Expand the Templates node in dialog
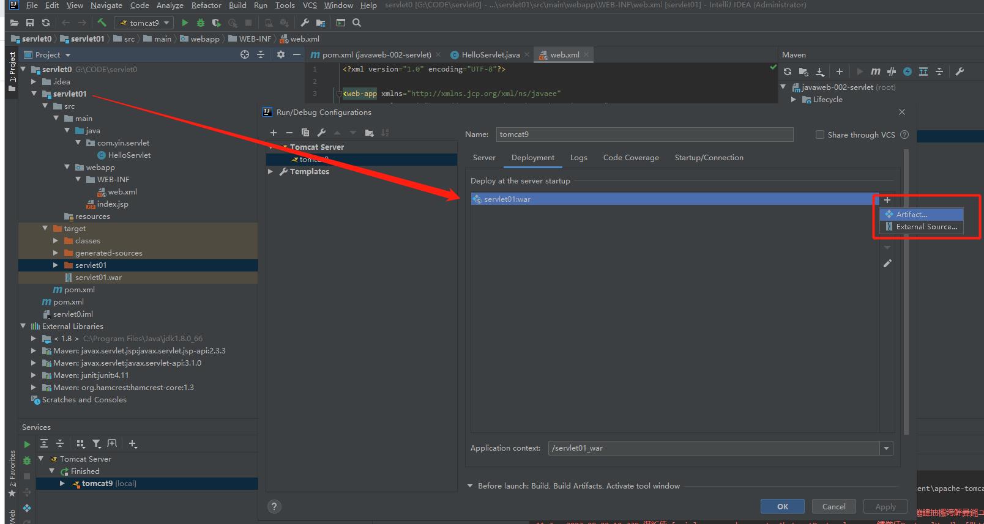The height and width of the screenshot is (524, 984). [270, 172]
